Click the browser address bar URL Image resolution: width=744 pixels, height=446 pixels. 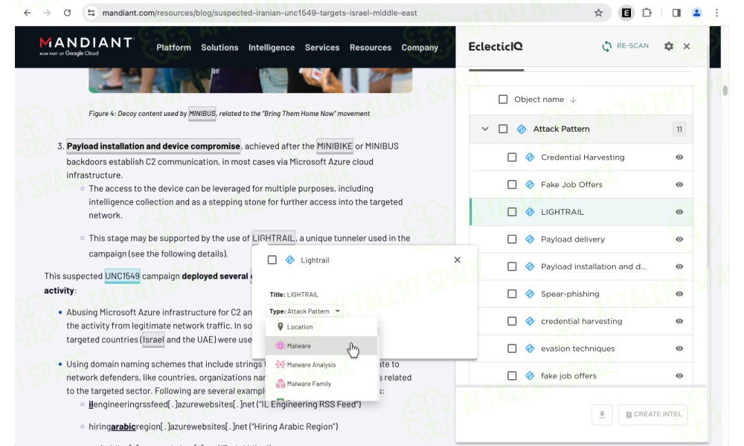coord(260,13)
